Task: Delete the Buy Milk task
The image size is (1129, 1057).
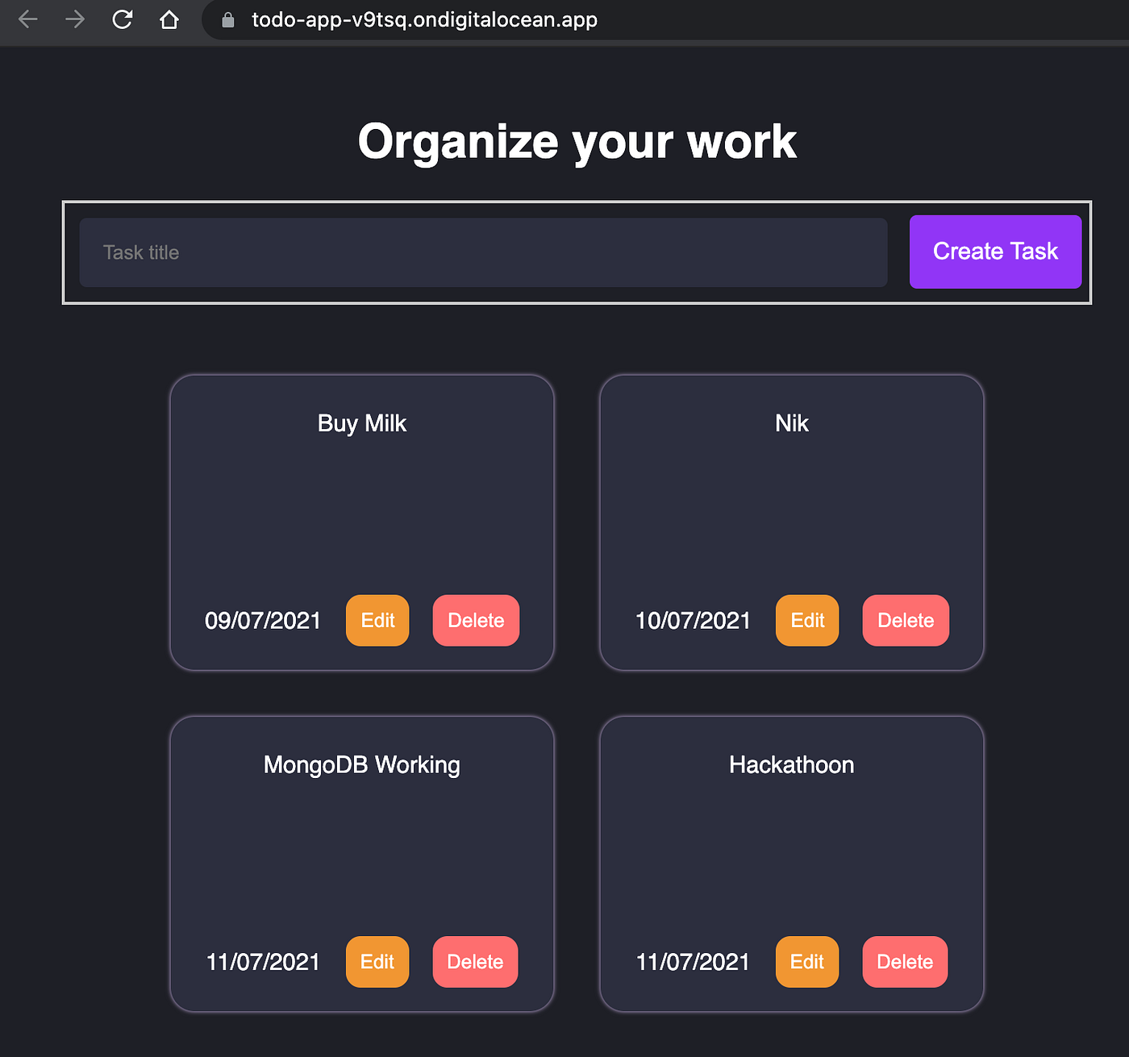Action: click(476, 620)
